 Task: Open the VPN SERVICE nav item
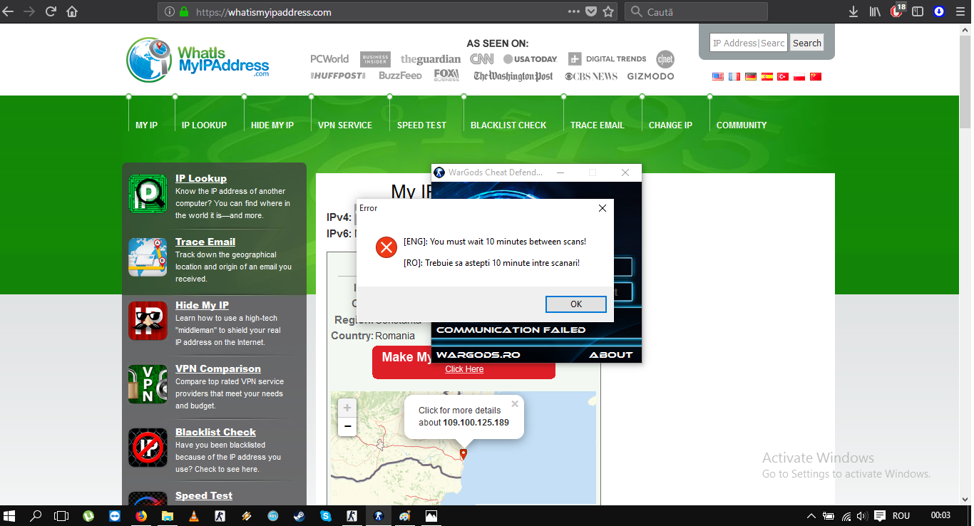345,125
